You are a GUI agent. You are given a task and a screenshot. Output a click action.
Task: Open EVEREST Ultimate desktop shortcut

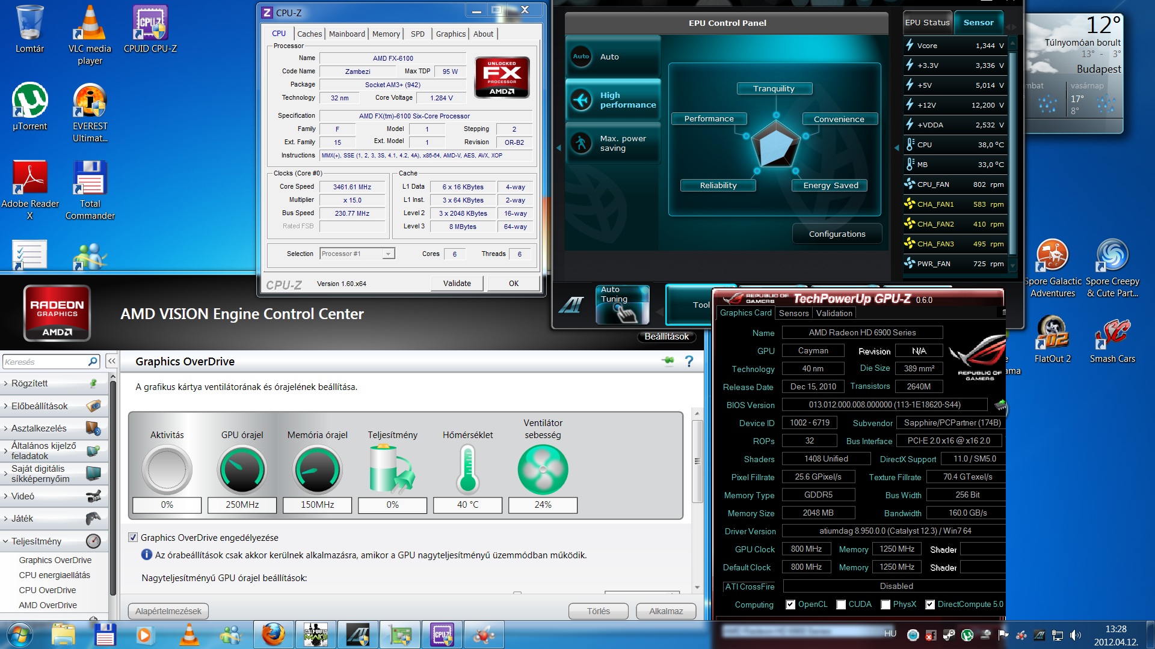[x=90, y=112]
